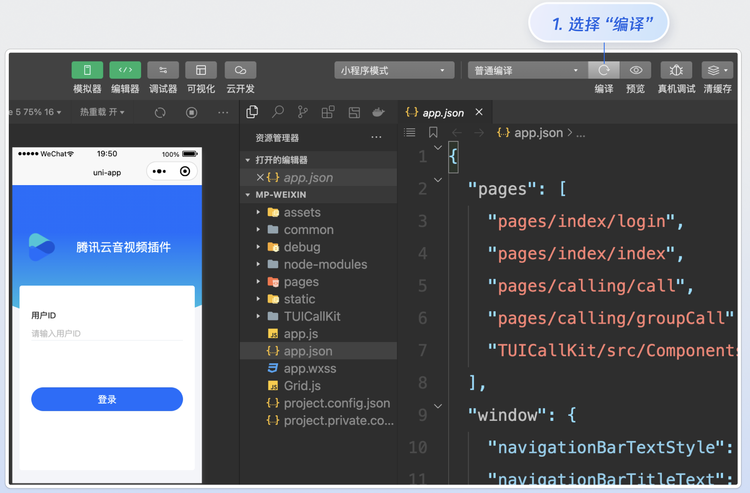Screen dimensions: 750x493
Task: Toggle the Editor (编辑器) panel
Action: coord(125,70)
